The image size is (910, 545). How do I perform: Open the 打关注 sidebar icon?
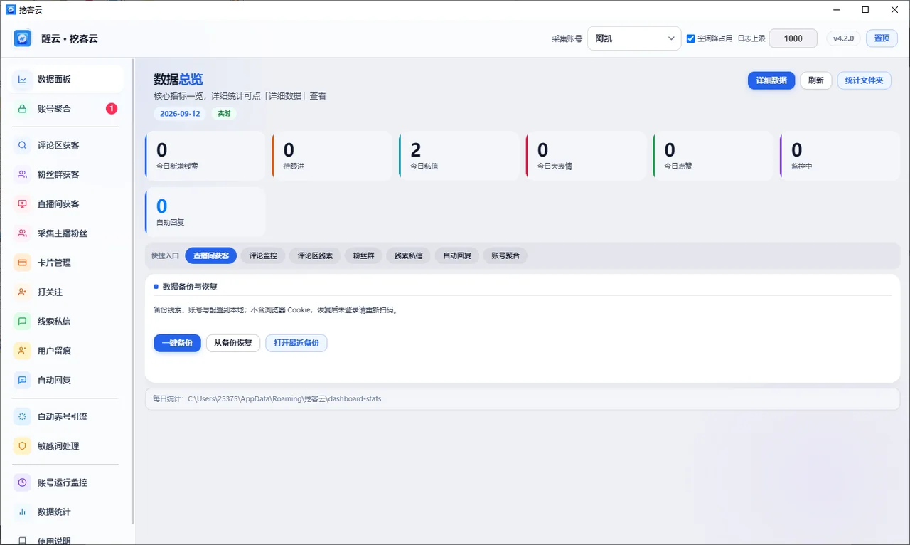tap(23, 292)
